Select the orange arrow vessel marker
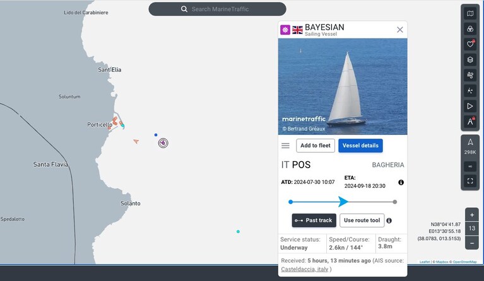Screen dimensions: 484x281 pos(136,141)
